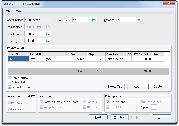The height and width of the screenshot is (126, 179).
Task: Expand the Seen by dropdown
Action: [94, 20]
